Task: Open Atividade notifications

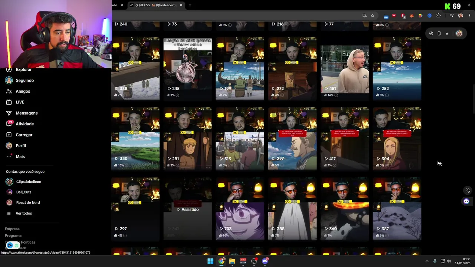Action: [x=24, y=124]
